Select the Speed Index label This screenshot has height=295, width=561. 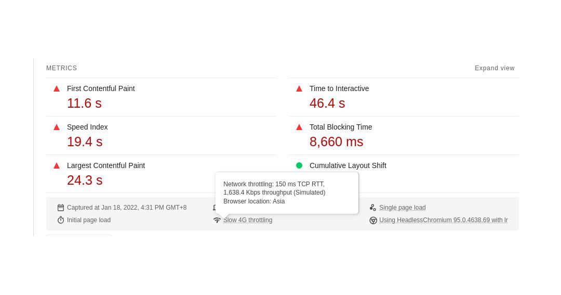[x=87, y=127]
